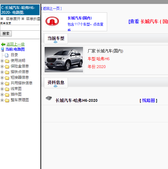Screen dimensions: 168x169
Task: Click the 返回上一页 link
Action: coord(51,8)
